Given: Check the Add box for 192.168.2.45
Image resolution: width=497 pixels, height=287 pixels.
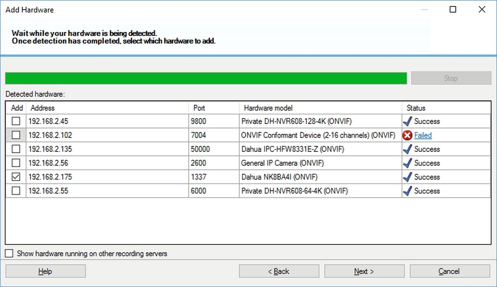Looking at the screenshot, I should [x=16, y=121].
